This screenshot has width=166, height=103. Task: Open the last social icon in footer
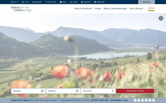[x=154, y=100]
